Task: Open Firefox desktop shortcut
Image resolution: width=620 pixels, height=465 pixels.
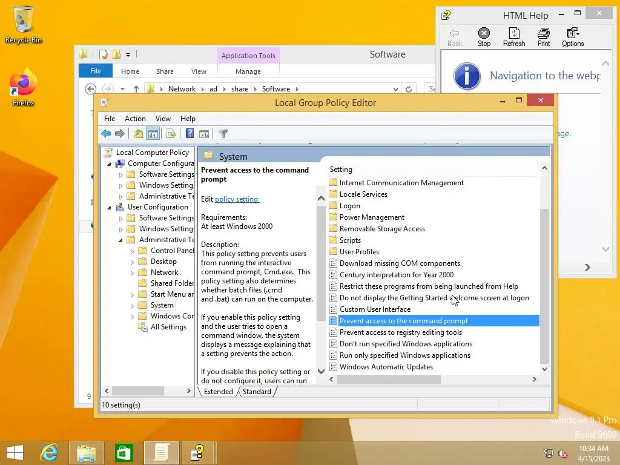Action: (x=24, y=87)
